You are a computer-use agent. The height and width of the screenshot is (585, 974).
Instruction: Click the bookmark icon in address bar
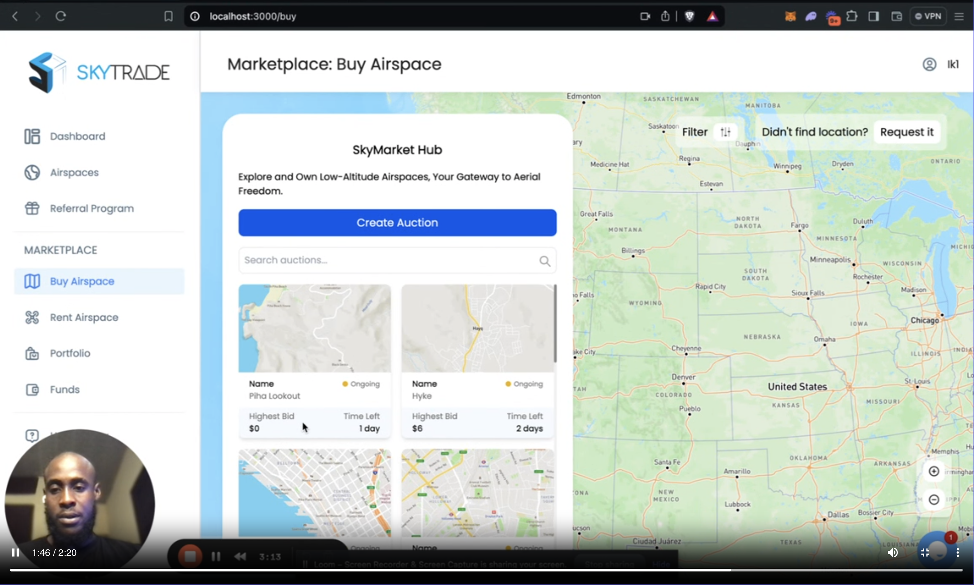[x=168, y=16]
